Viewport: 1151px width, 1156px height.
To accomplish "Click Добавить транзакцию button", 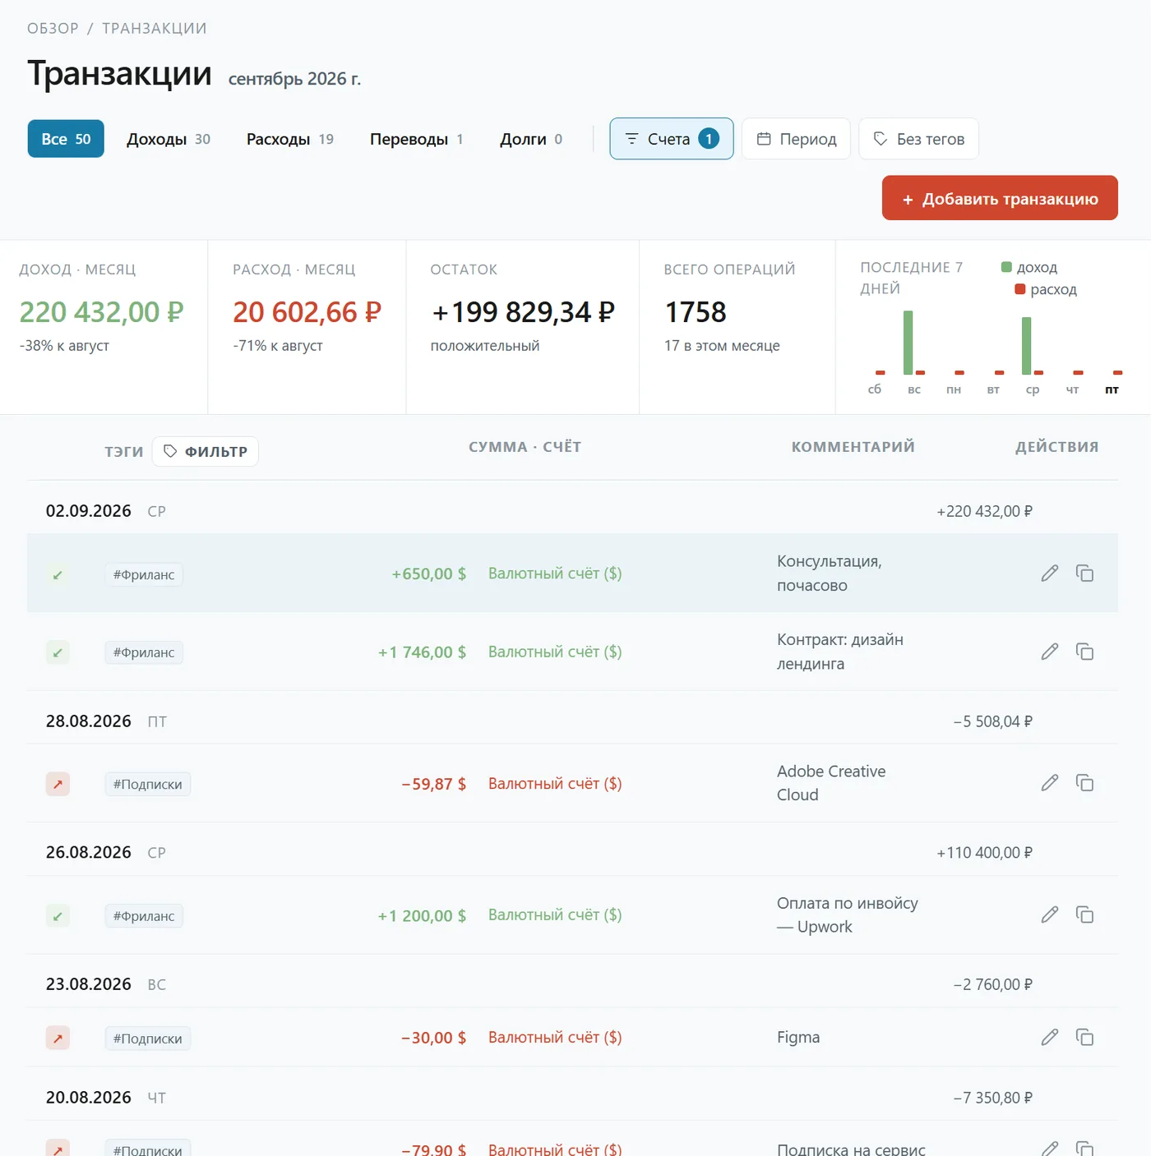I will click(x=1000, y=198).
